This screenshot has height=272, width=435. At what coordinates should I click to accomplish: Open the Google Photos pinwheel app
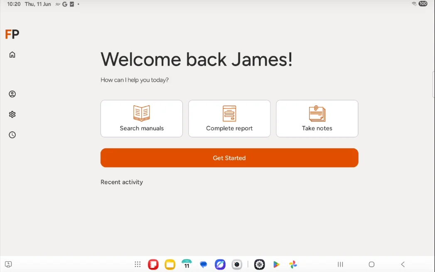point(293,265)
